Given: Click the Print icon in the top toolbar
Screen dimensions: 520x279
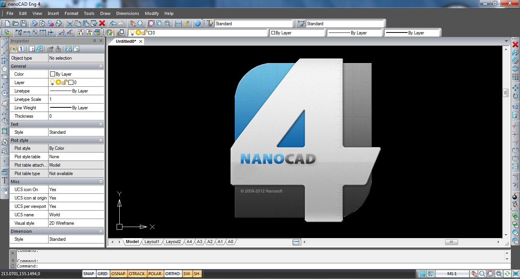Looking at the screenshot, I should coord(34,23).
